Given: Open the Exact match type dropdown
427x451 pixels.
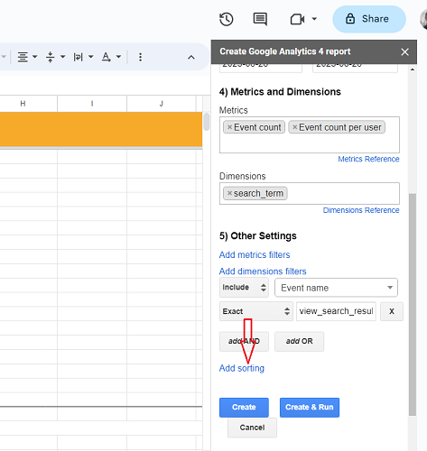Looking at the screenshot, I should click(256, 311).
